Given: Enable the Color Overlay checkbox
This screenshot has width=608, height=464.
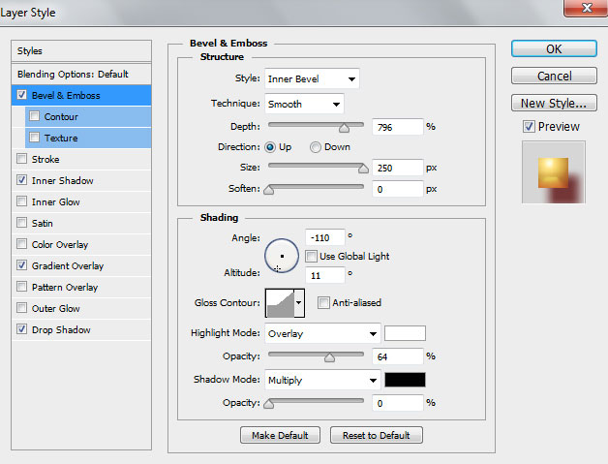Looking at the screenshot, I should click(x=21, y=244).
